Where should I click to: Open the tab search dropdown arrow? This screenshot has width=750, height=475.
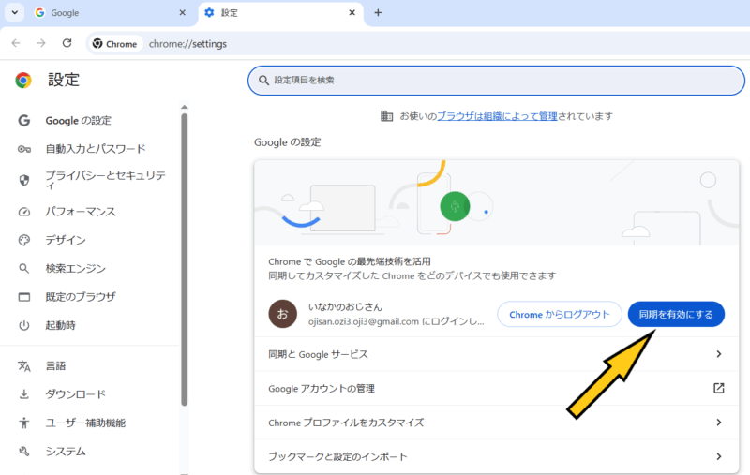point(15,13)
